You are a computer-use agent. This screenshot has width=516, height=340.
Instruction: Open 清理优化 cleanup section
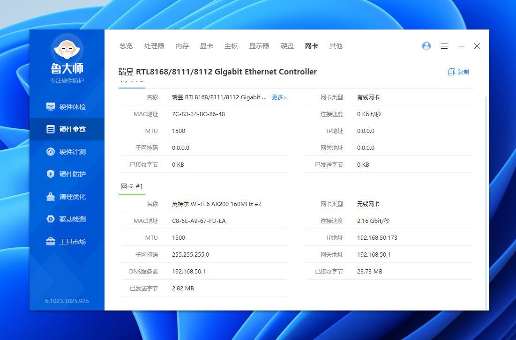coord(67,197)
